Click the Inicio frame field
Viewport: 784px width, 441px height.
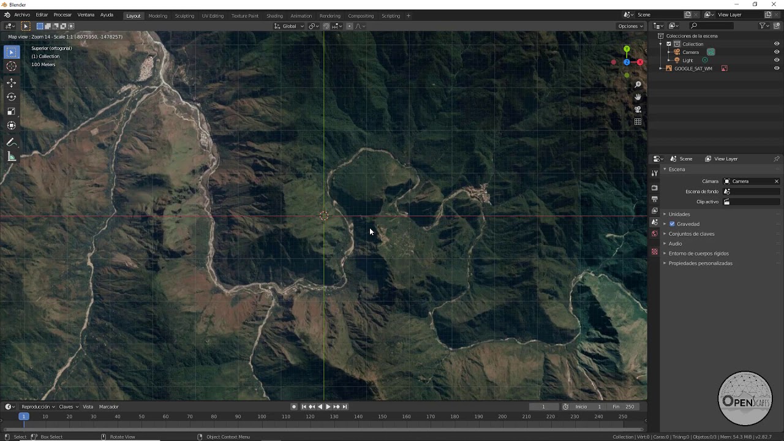click(589, 407)
